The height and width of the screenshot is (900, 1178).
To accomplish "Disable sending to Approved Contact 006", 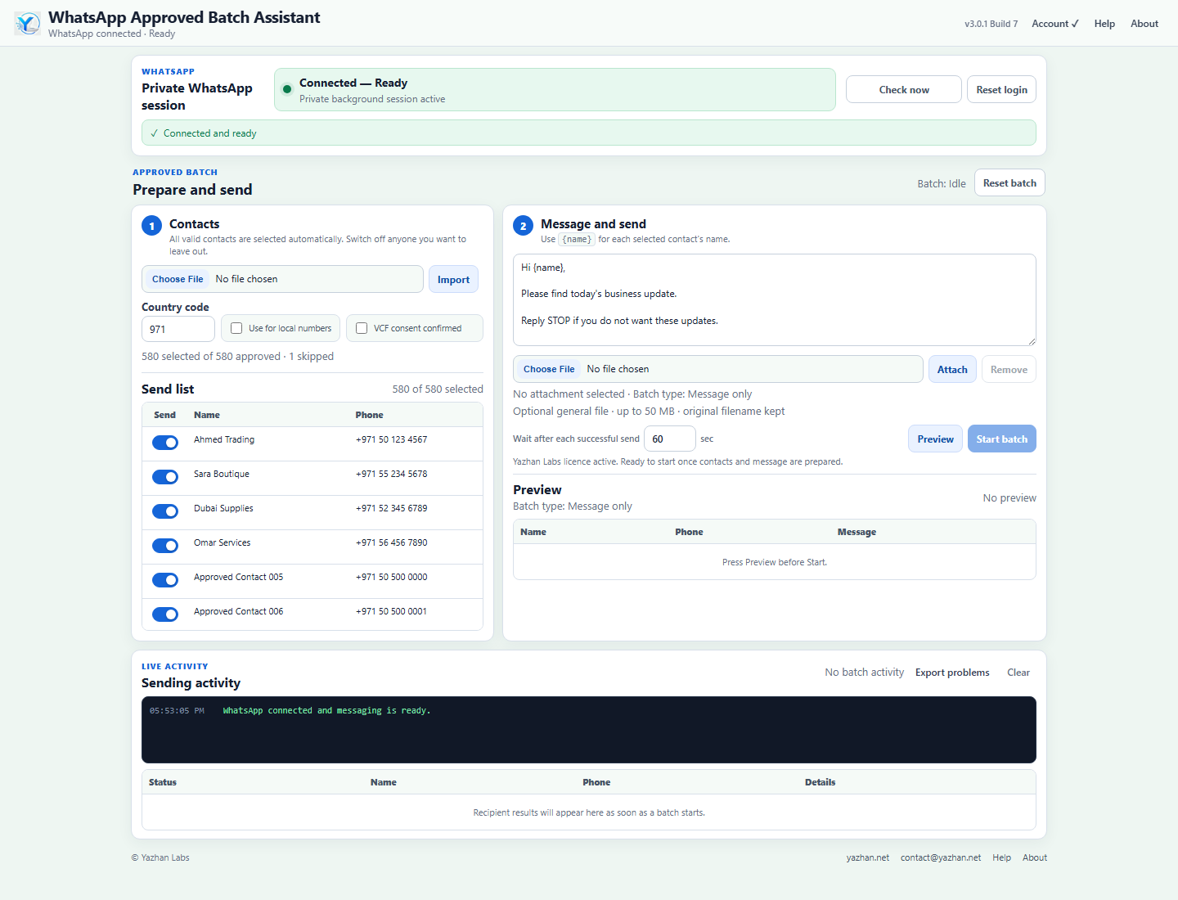I will [x=165, y=614].
